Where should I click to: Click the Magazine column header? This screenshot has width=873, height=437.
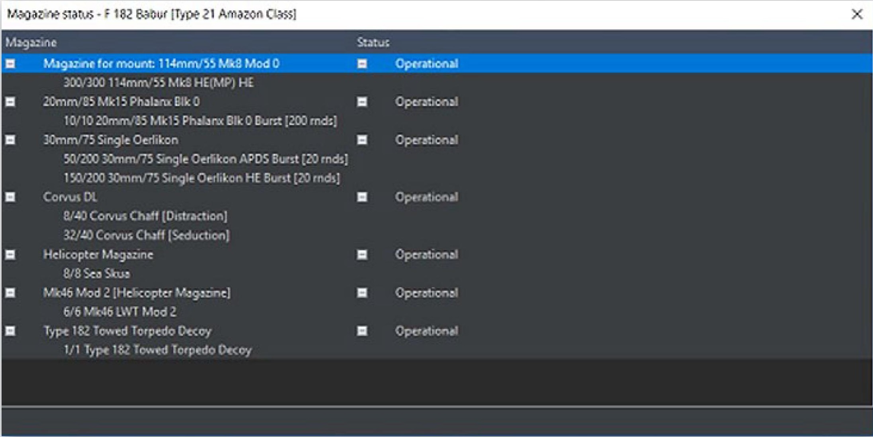pyautogui.click(x=31, y=42)
